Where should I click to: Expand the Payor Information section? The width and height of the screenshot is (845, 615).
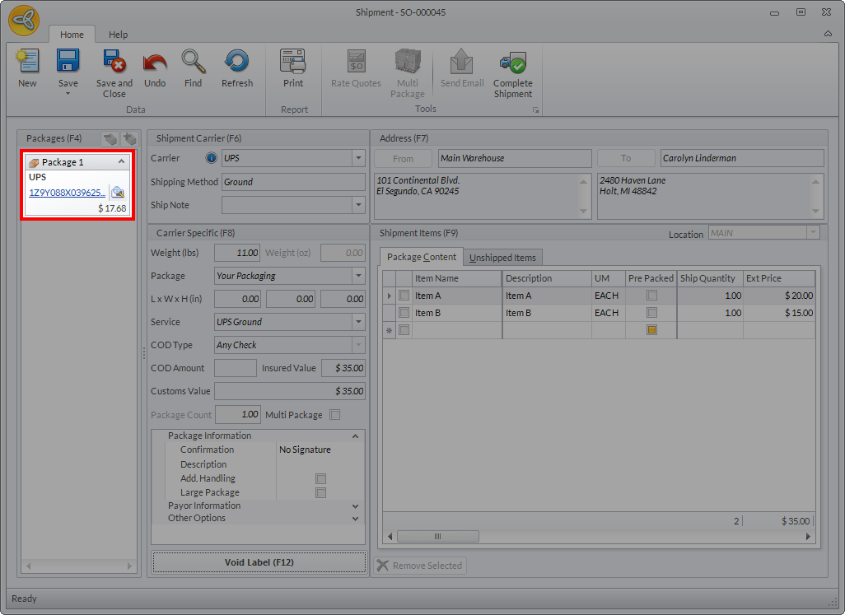(x=355, y=506)
